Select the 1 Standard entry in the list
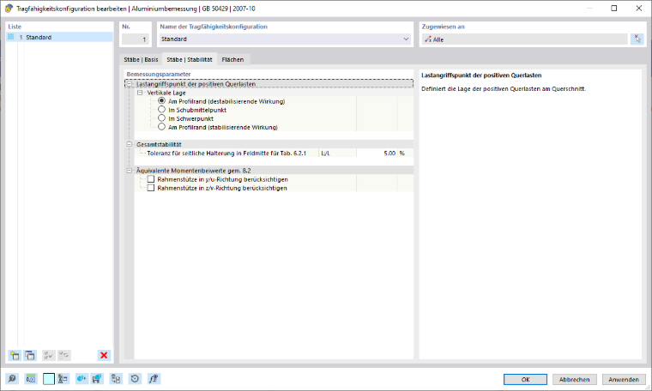This screenshot has height=391, width=652. (x=59, y=37)
